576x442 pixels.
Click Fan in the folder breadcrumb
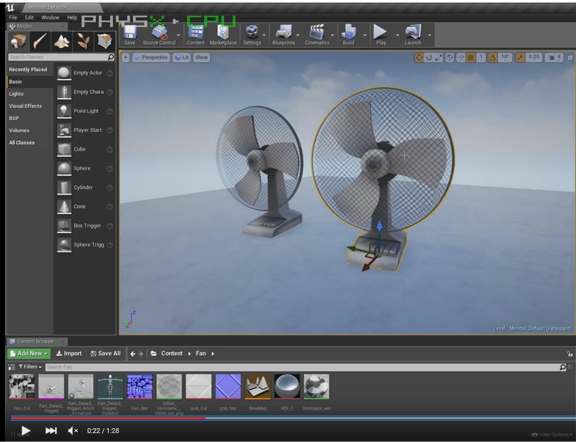coord(201,353)
